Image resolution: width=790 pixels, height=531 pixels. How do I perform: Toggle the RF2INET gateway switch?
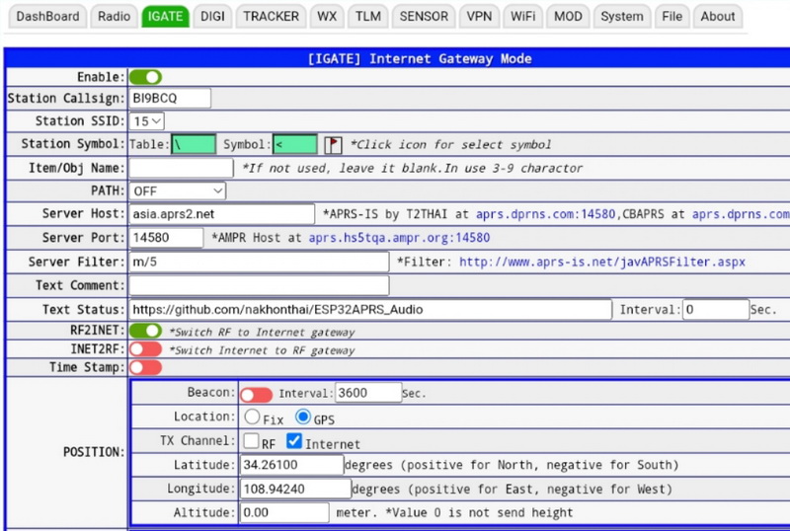point(145,332)
